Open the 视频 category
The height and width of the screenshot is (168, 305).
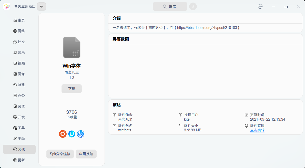pos(19,63)
